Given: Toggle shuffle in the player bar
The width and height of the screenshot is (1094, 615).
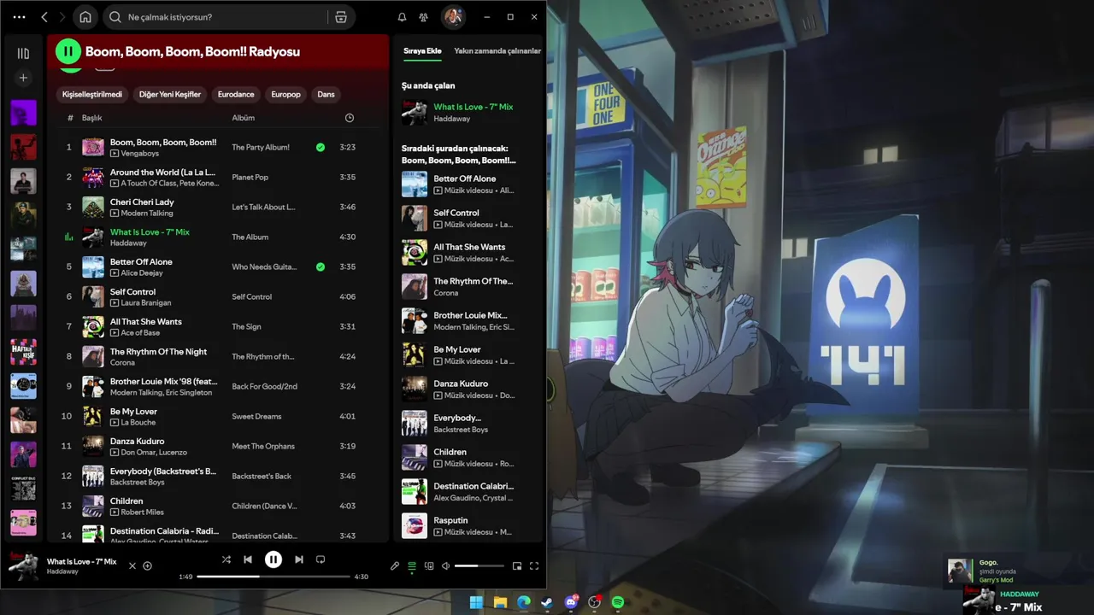Looking at the screenshot, I should [226, 559].
